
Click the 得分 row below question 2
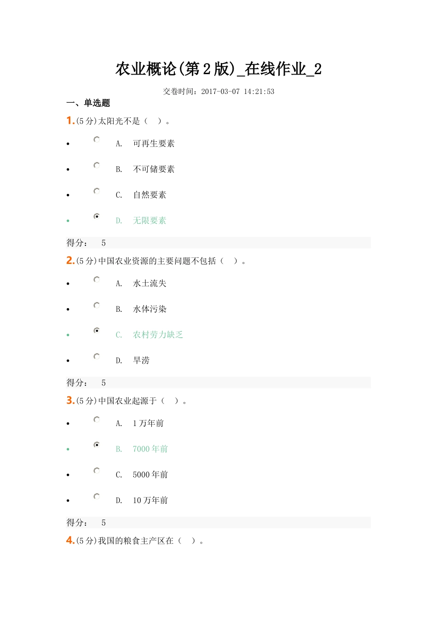point(218,383)
